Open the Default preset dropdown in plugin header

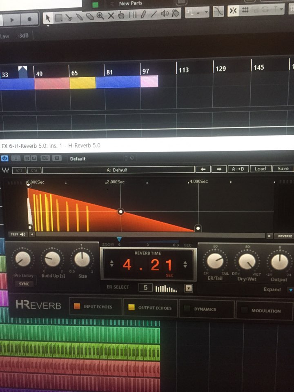(98, 158)
